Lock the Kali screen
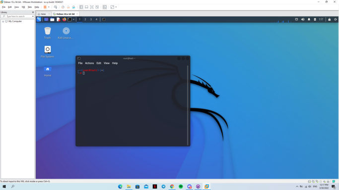Viewport: 339px width, 190px height. pyautogui.click(x=329, y=19)
